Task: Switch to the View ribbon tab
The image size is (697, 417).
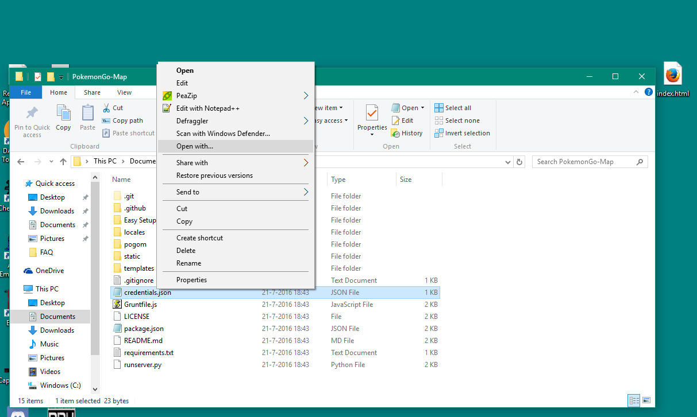Action: tap(125, 92)
